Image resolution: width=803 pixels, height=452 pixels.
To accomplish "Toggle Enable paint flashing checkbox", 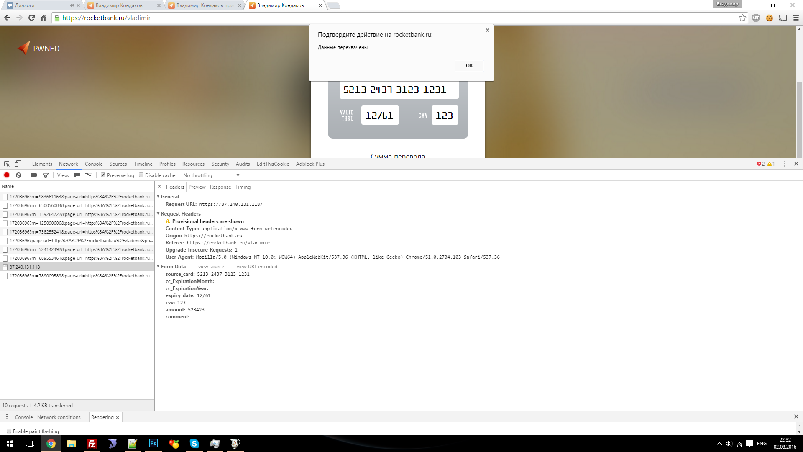I will pos(7,431).
